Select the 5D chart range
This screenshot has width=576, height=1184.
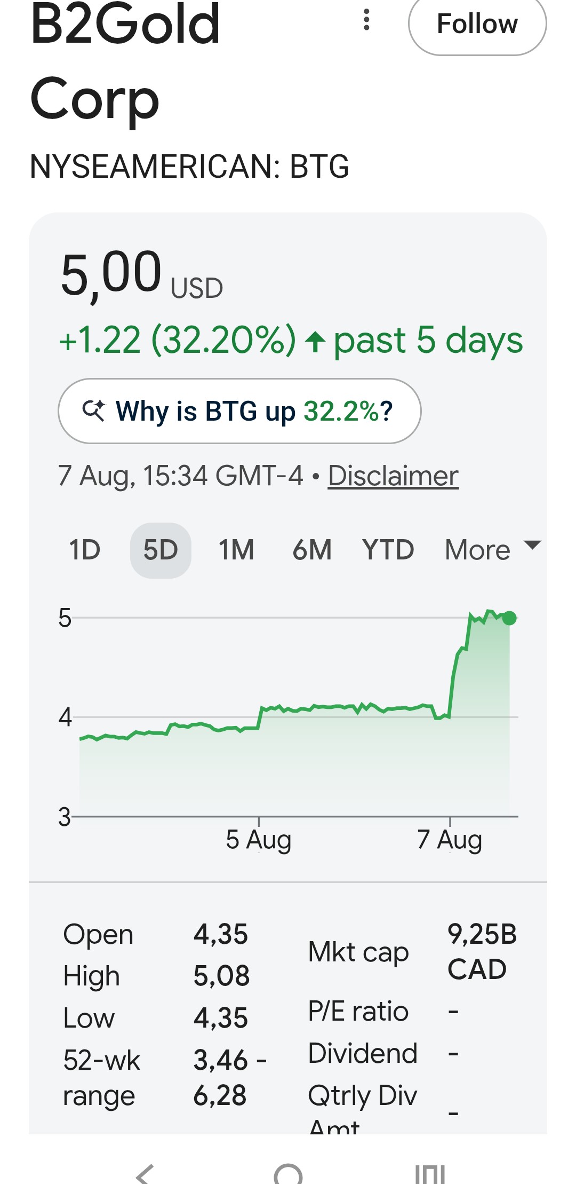pos(161,550)
